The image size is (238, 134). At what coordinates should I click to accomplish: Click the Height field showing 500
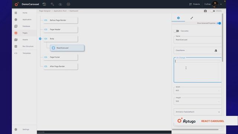(x=197, y=101)
